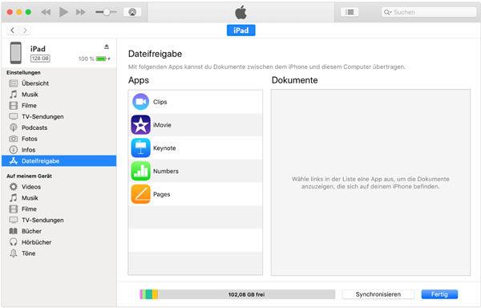
Task: Click the Hörbücher headphones icon
Action: tap(13, 242)
